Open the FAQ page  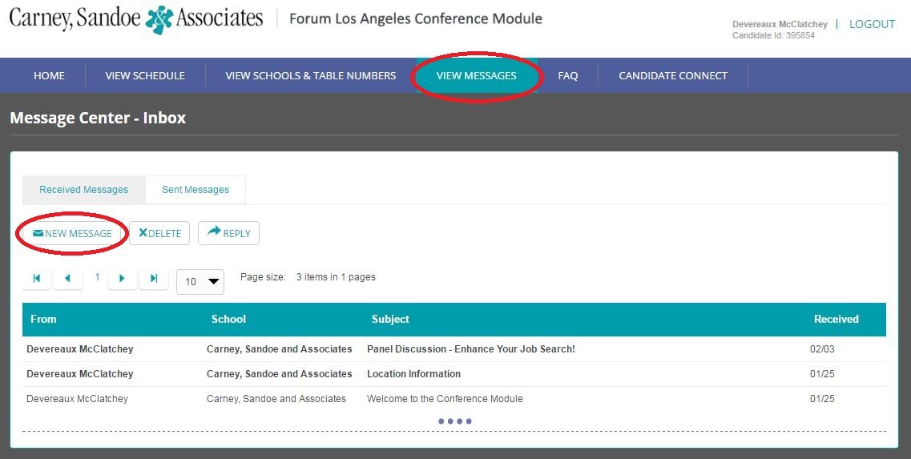click(567, 75)
